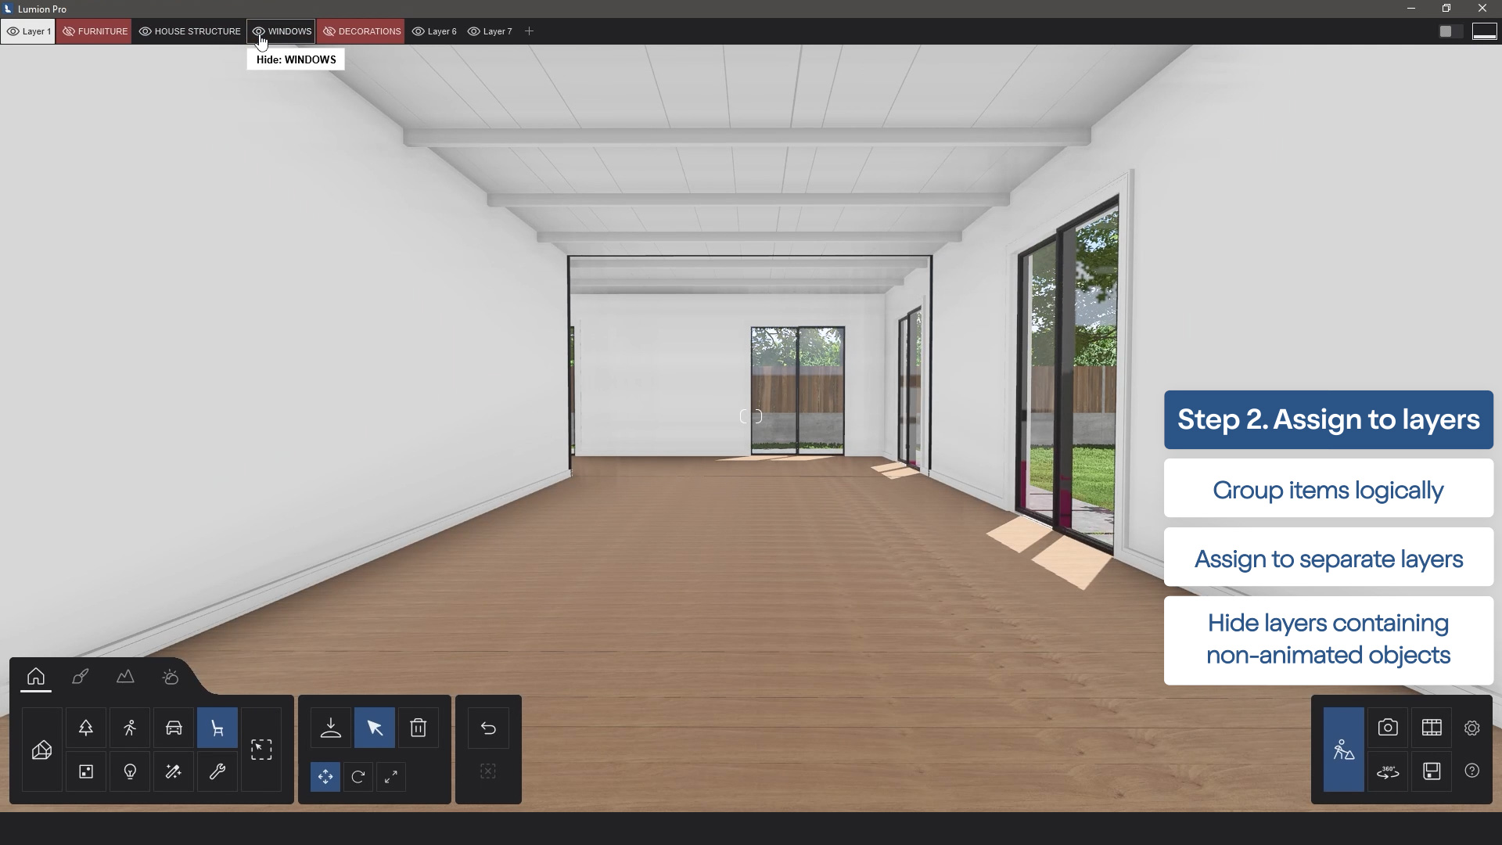Select the Utilities wrench category
This screenshot has height=845, width=1502.
[x=217, y=772]
